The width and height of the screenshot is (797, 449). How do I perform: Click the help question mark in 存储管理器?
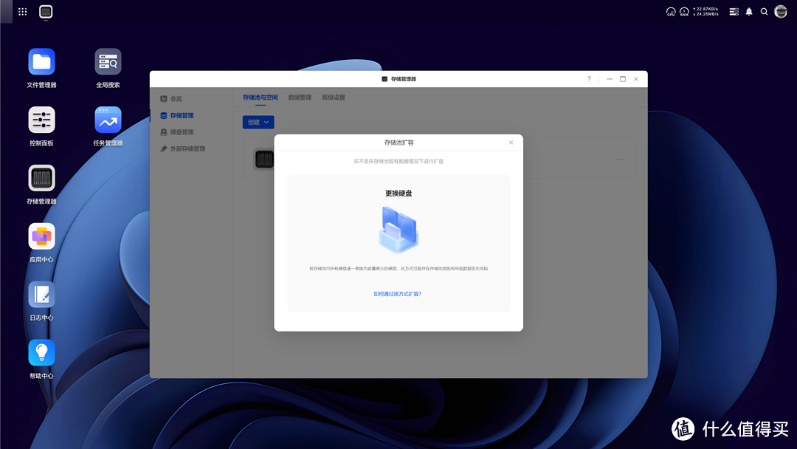coord(589,79)
